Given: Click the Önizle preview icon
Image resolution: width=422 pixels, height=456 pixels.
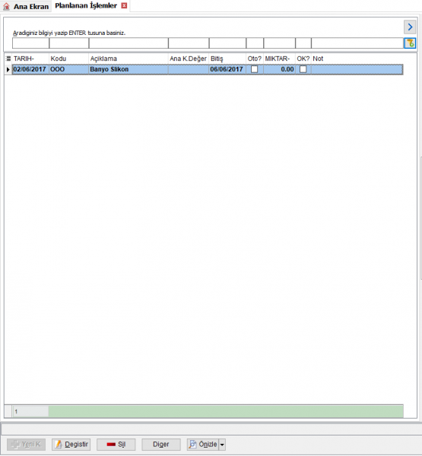Looking at the screenshot, I should pyautogui.click(x=192, y=444).
